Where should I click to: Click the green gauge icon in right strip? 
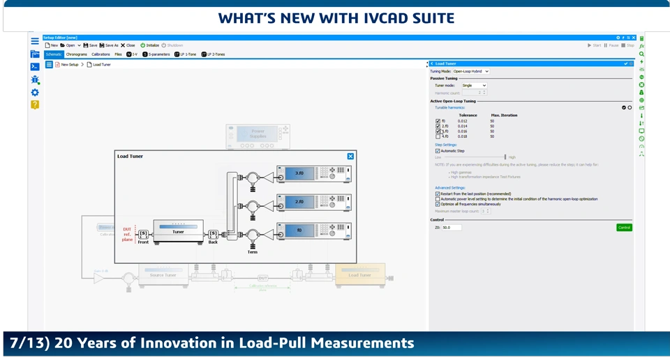pos(641,146)
